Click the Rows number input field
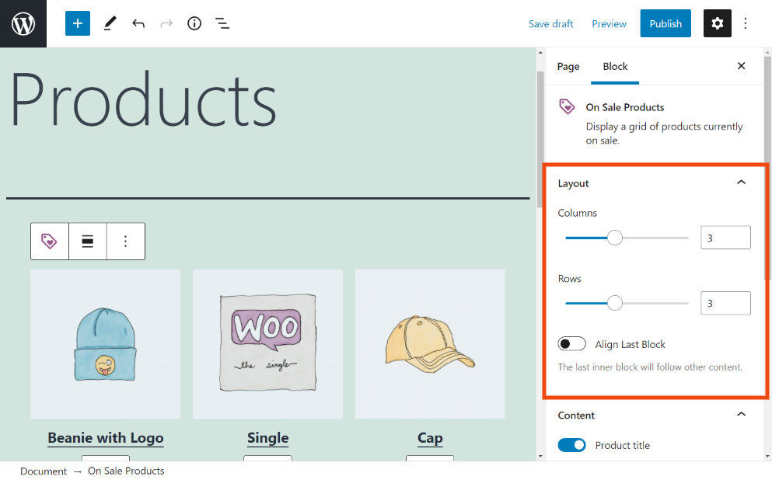The image size is (772, 480). coord(725,302)
